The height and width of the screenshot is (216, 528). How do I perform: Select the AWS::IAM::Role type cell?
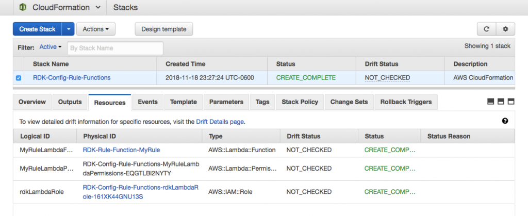click(230, 192)
